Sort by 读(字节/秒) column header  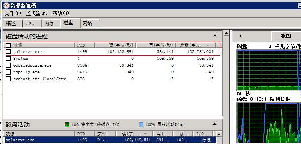point(115,45)
